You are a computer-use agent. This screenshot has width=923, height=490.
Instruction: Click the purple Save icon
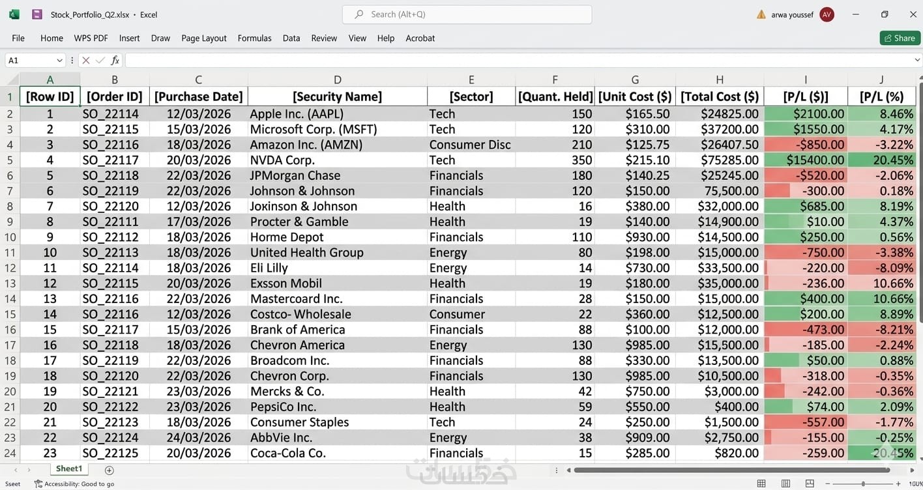[x=37, y=14]
